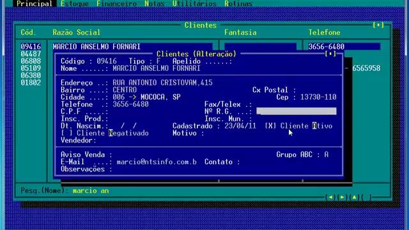The height and width of the screenshot is (230, 409).
Task: Click the Telefone field 3656-6480 in the dialog
Action: (130, 104)
